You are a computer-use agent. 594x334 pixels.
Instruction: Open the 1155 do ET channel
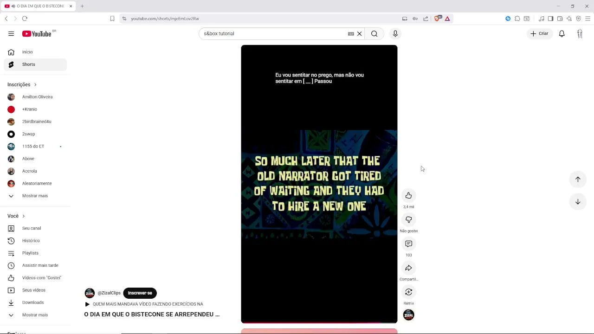coord(35,146)
